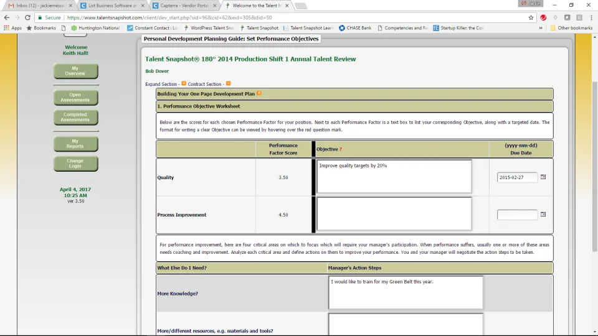This screenshot has height=336, width=598.
Task: Click the Quality score 3.50
Action: click(x=283, y=177)
